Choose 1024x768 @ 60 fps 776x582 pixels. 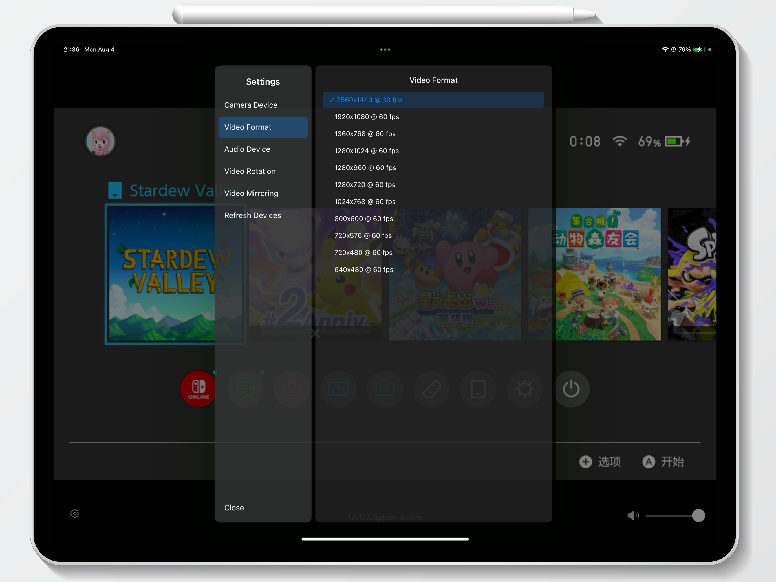point(433,202)
